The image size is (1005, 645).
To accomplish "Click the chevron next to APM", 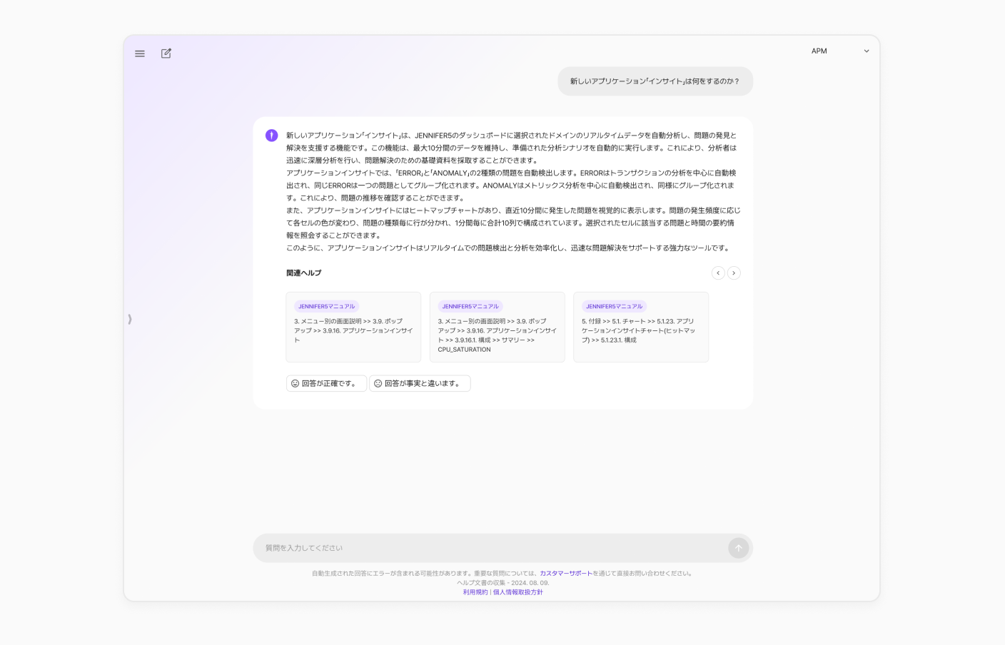I will tap(867, 51).
